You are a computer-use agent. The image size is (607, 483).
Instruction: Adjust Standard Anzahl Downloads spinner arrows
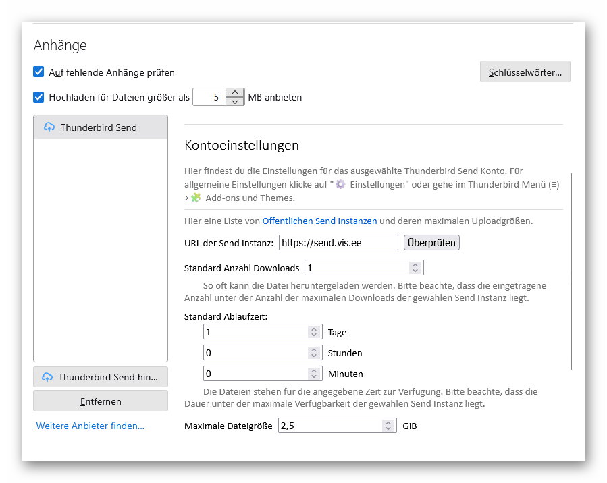tap(416, 268)
